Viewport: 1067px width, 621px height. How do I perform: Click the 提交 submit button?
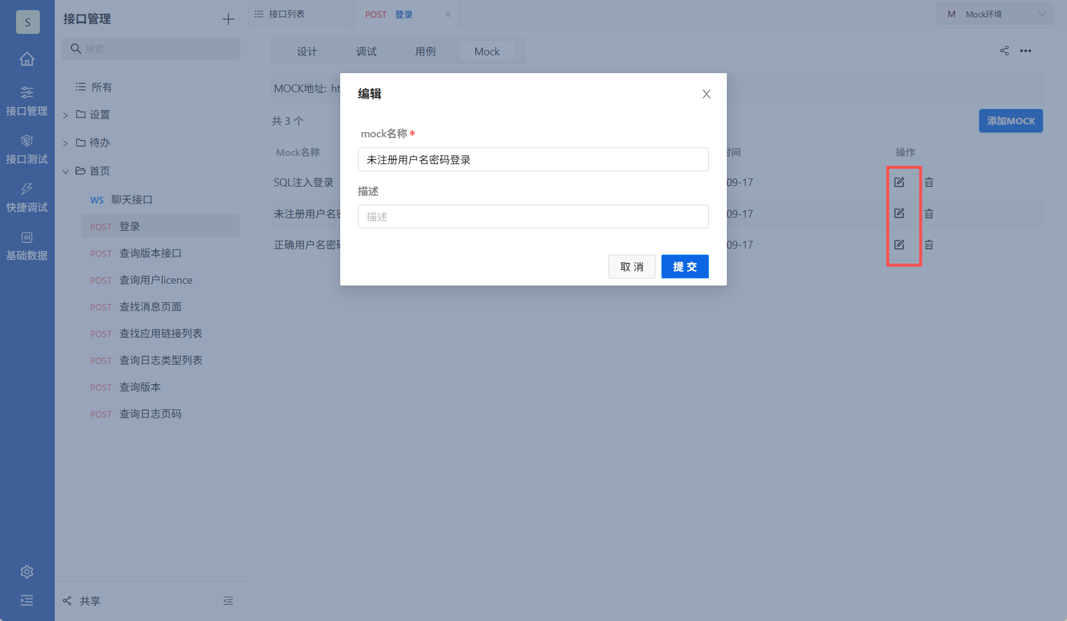pyautogui.click(x=684, y=266)
